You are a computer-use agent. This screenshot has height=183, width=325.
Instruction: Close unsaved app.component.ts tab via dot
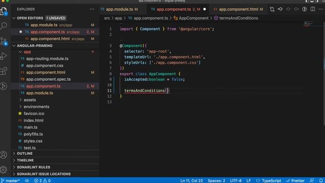(205, 9)
